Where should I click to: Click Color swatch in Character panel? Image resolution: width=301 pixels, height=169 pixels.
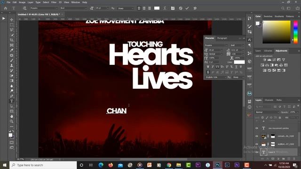239,62
